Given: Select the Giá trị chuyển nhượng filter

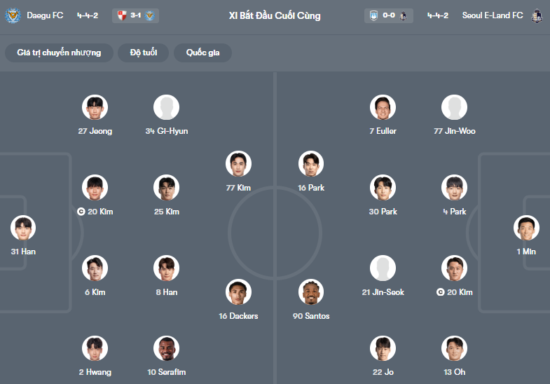Looking at the screenshot, I should [59, 53].
